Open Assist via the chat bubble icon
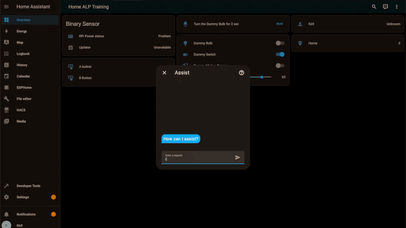 [385, 7]
